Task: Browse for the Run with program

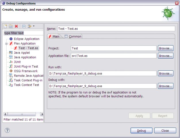Action: 166,73
